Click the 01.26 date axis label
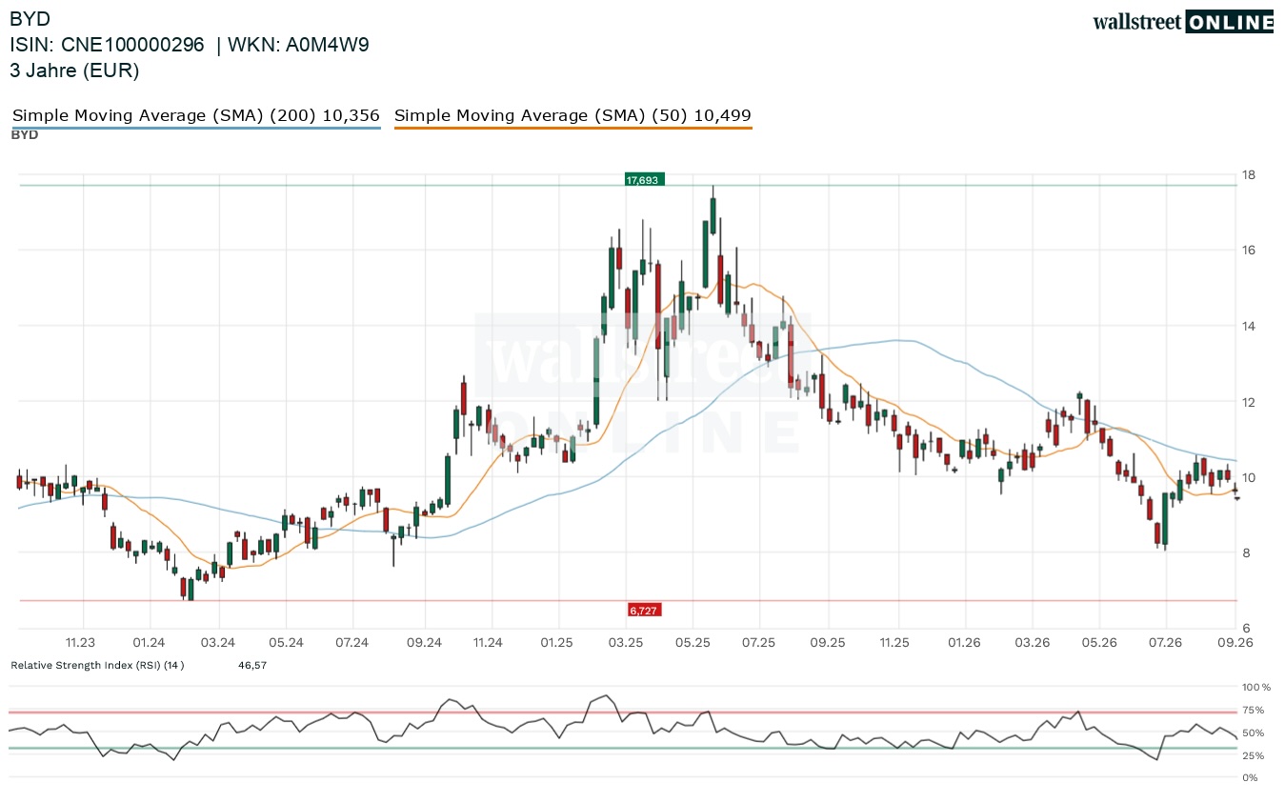The width and height of the screenshot is (1285, 803). tap(965, 643)
